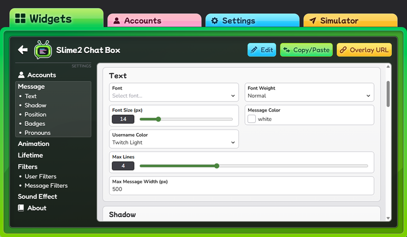Open the Simulator tab
Viewport: 407px width, 237px height.
(351, 20)
